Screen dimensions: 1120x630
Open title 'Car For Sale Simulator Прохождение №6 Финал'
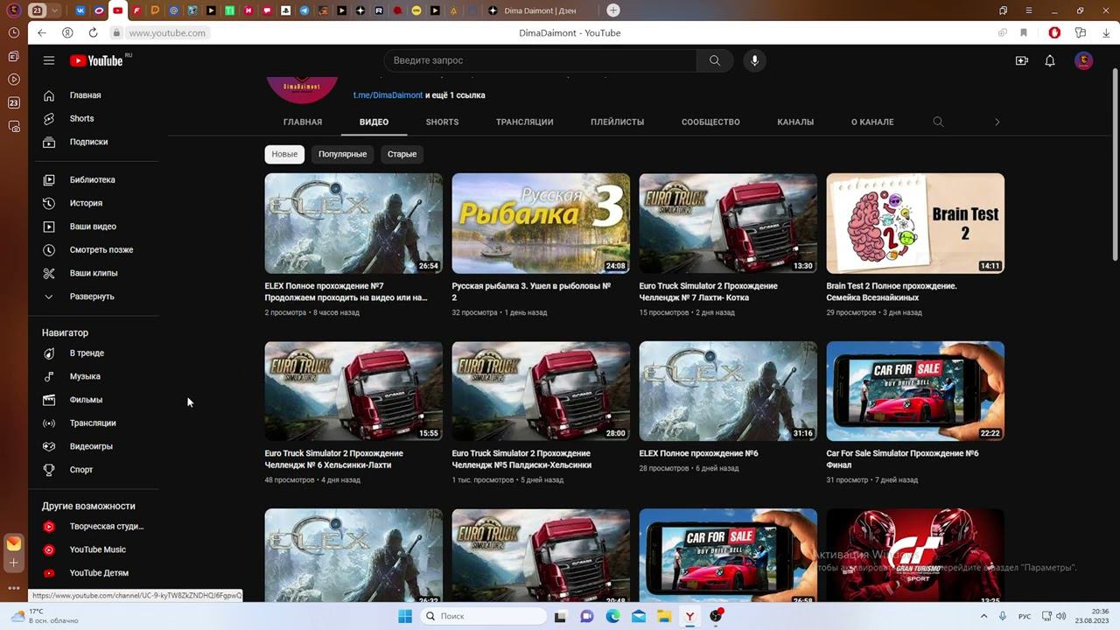tap(902, 459)
